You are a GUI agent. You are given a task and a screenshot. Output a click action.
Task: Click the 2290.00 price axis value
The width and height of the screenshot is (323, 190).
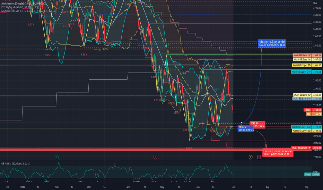[x=317, y=89]
